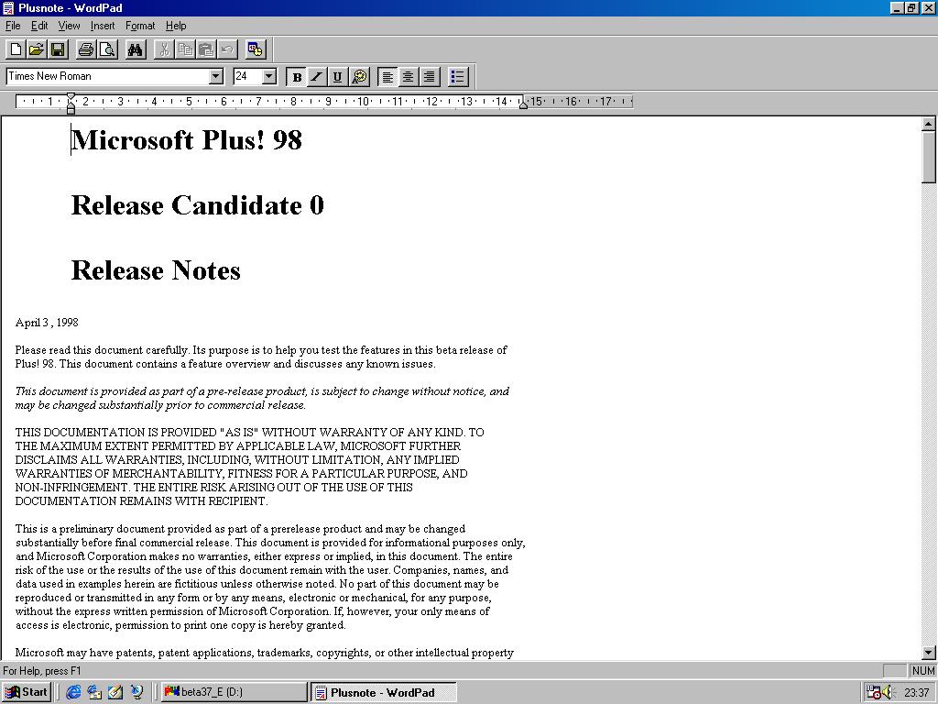Click the vertical scrollbar thumb

pyautogui.click(x=929, y=157)
